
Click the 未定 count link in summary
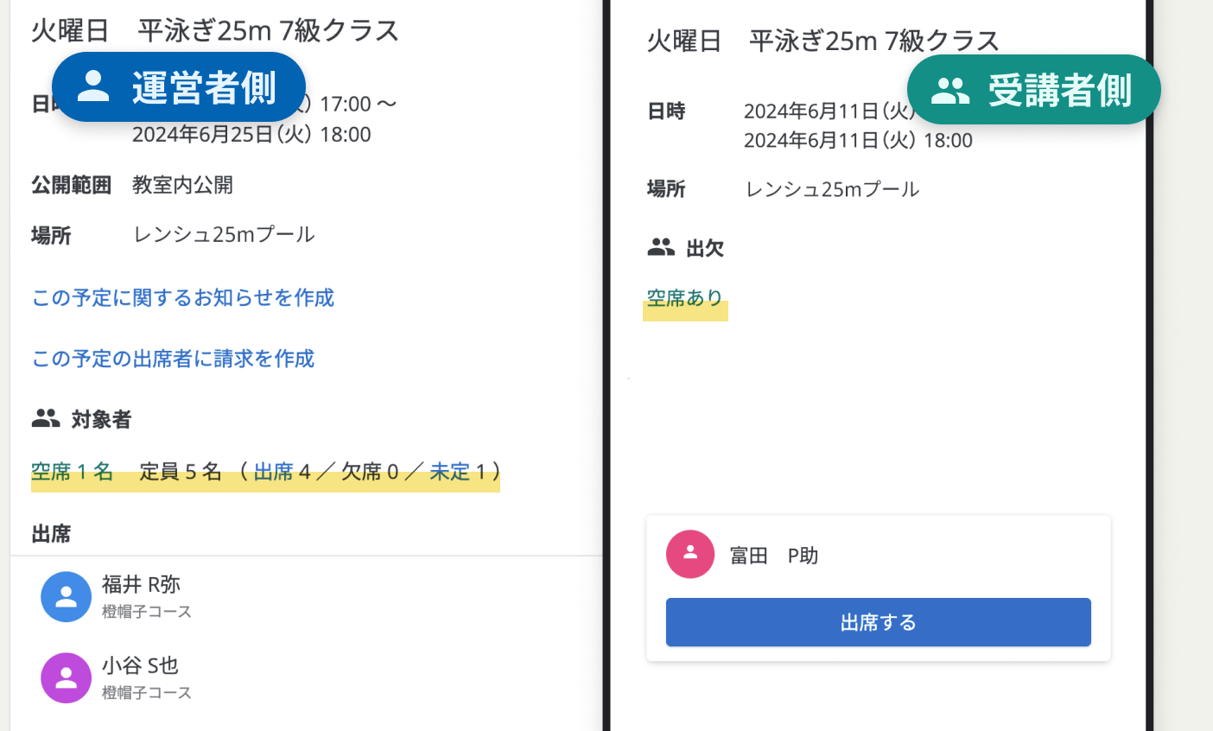449,472
